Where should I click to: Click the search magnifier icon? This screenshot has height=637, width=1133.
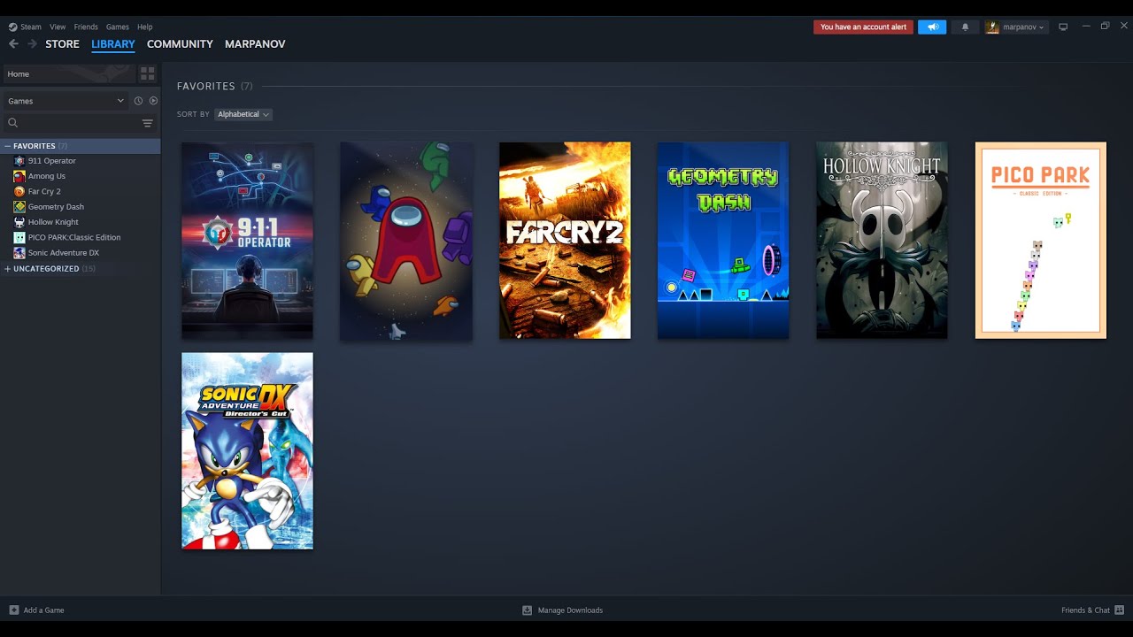(x=12, y=123)
